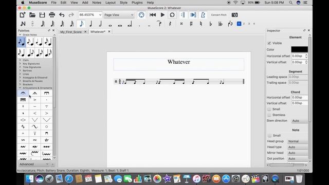This screenshot has width=329, height=185.
Task: Toggle pan score during playback
Action: coord(193,15)
